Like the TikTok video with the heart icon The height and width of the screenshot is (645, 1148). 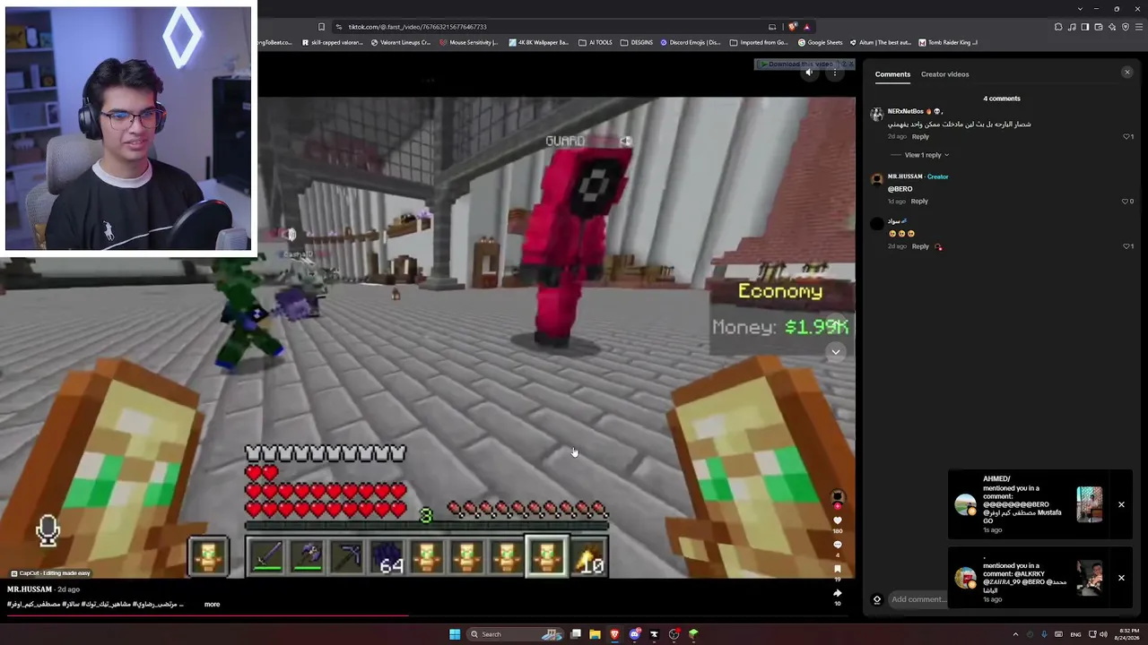pos(838,520)
